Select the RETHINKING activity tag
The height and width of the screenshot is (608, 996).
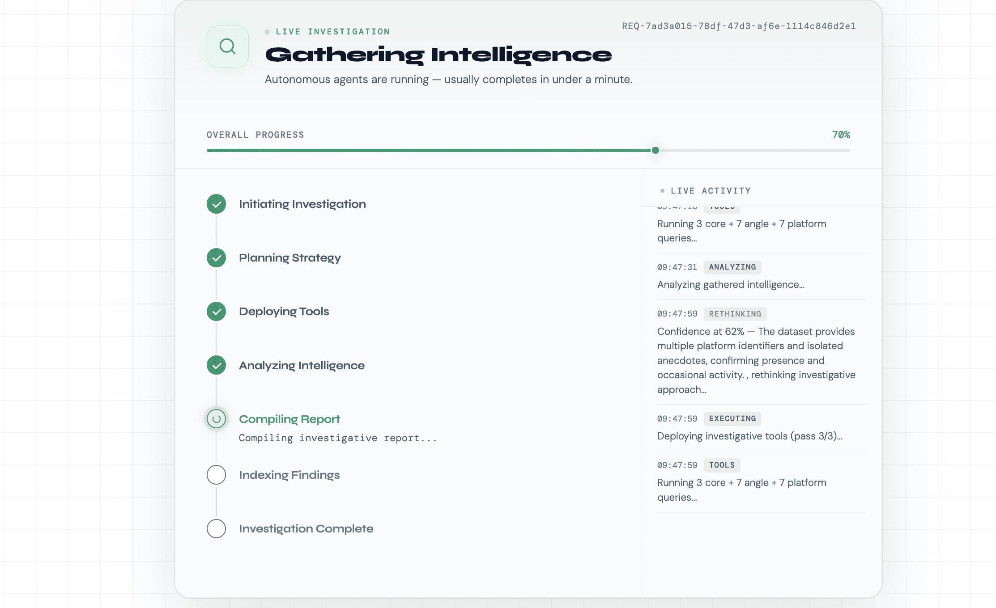tap(735, 314)
